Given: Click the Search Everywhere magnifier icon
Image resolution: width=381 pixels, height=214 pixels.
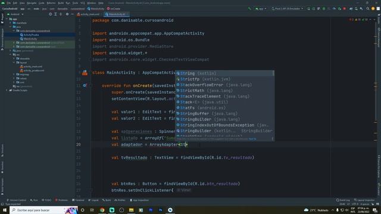Looking at the screenshot, I should tap(368, 8).
